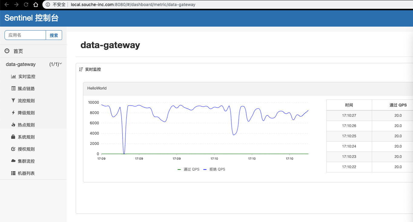The width and height of the screenshot is (413, 222).
Task: Focus the 应用名 search input field
Action: click(25, 35)
